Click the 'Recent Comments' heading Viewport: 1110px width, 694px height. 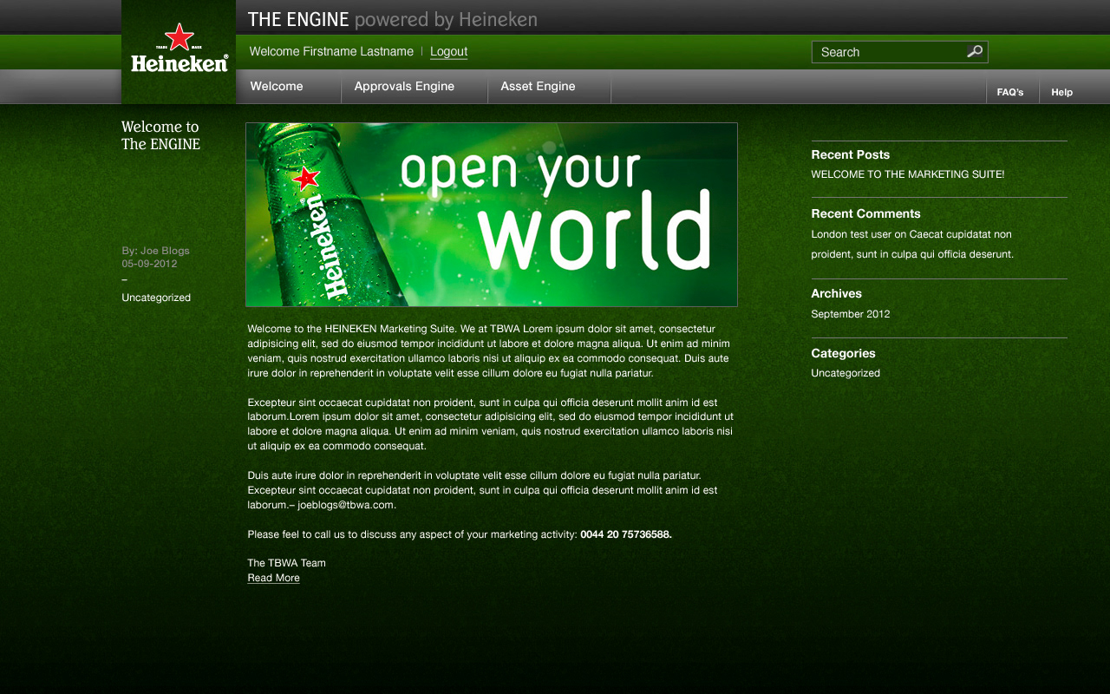point(865,213)
